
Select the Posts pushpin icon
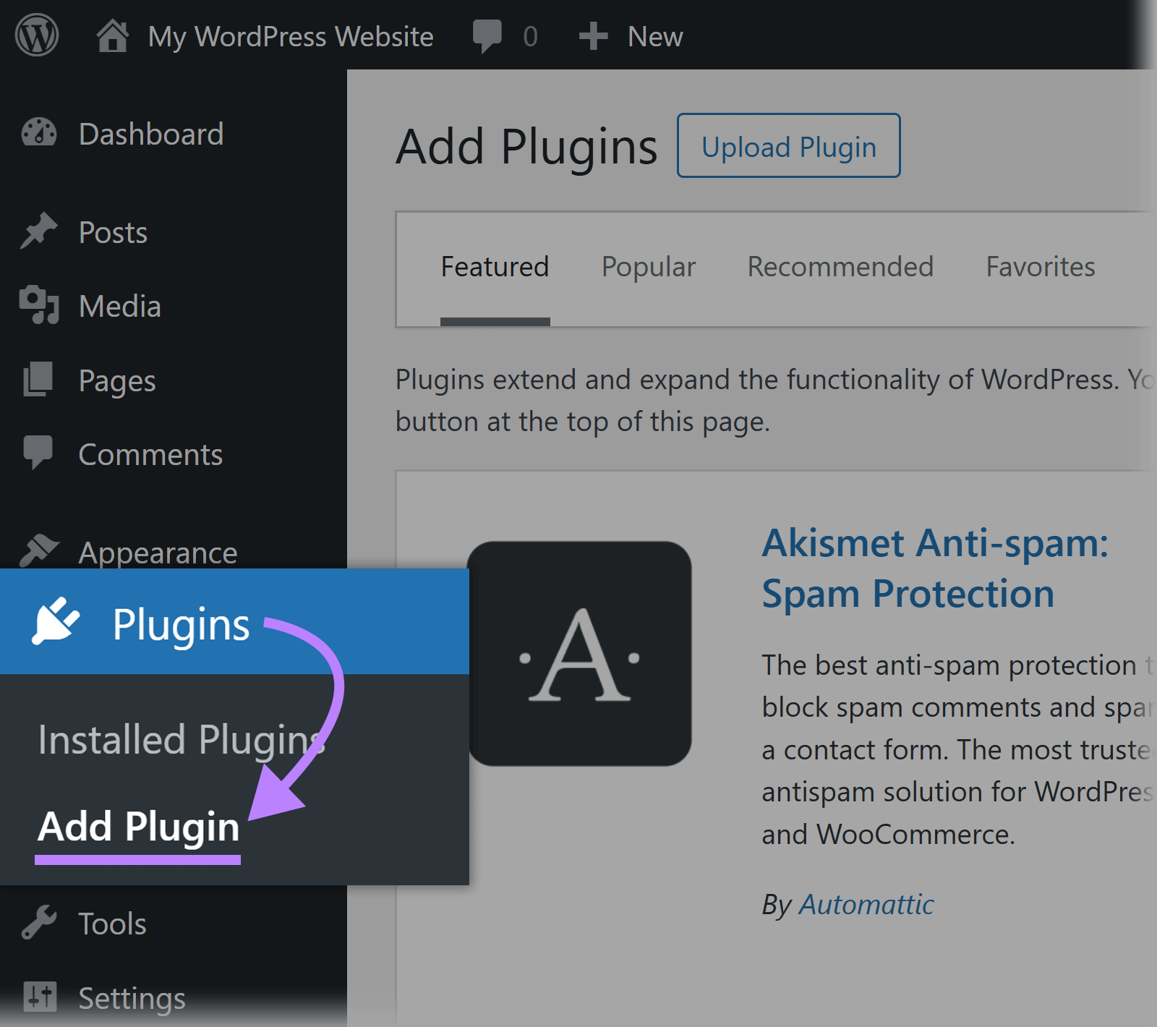click(x=39, y=231)
